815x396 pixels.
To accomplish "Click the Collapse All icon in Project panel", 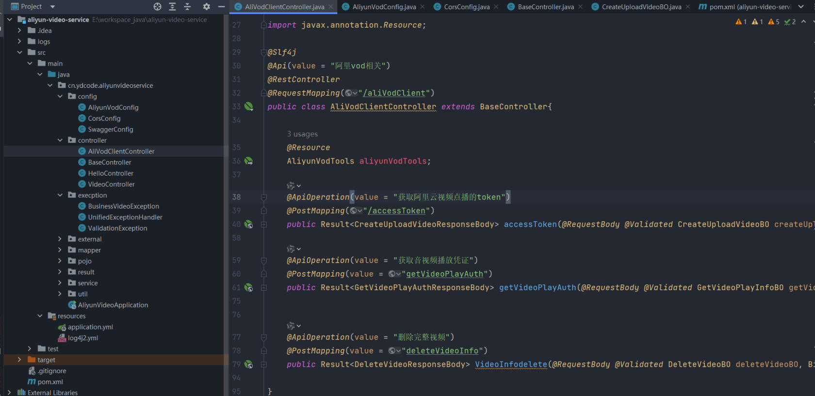I will (187, 7).
